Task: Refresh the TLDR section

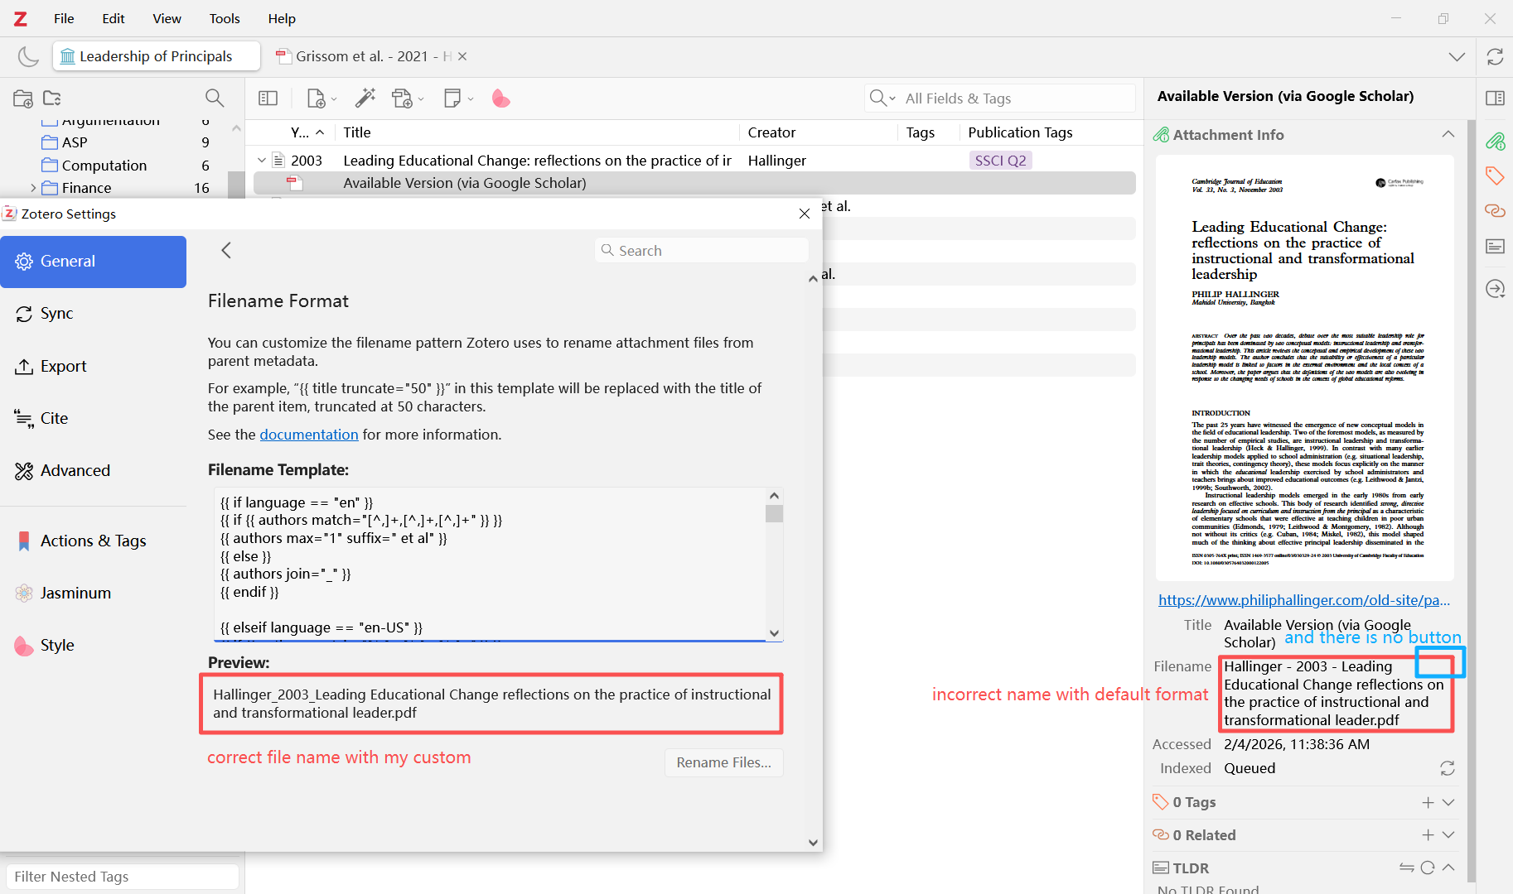Action: pos(1427,868)
